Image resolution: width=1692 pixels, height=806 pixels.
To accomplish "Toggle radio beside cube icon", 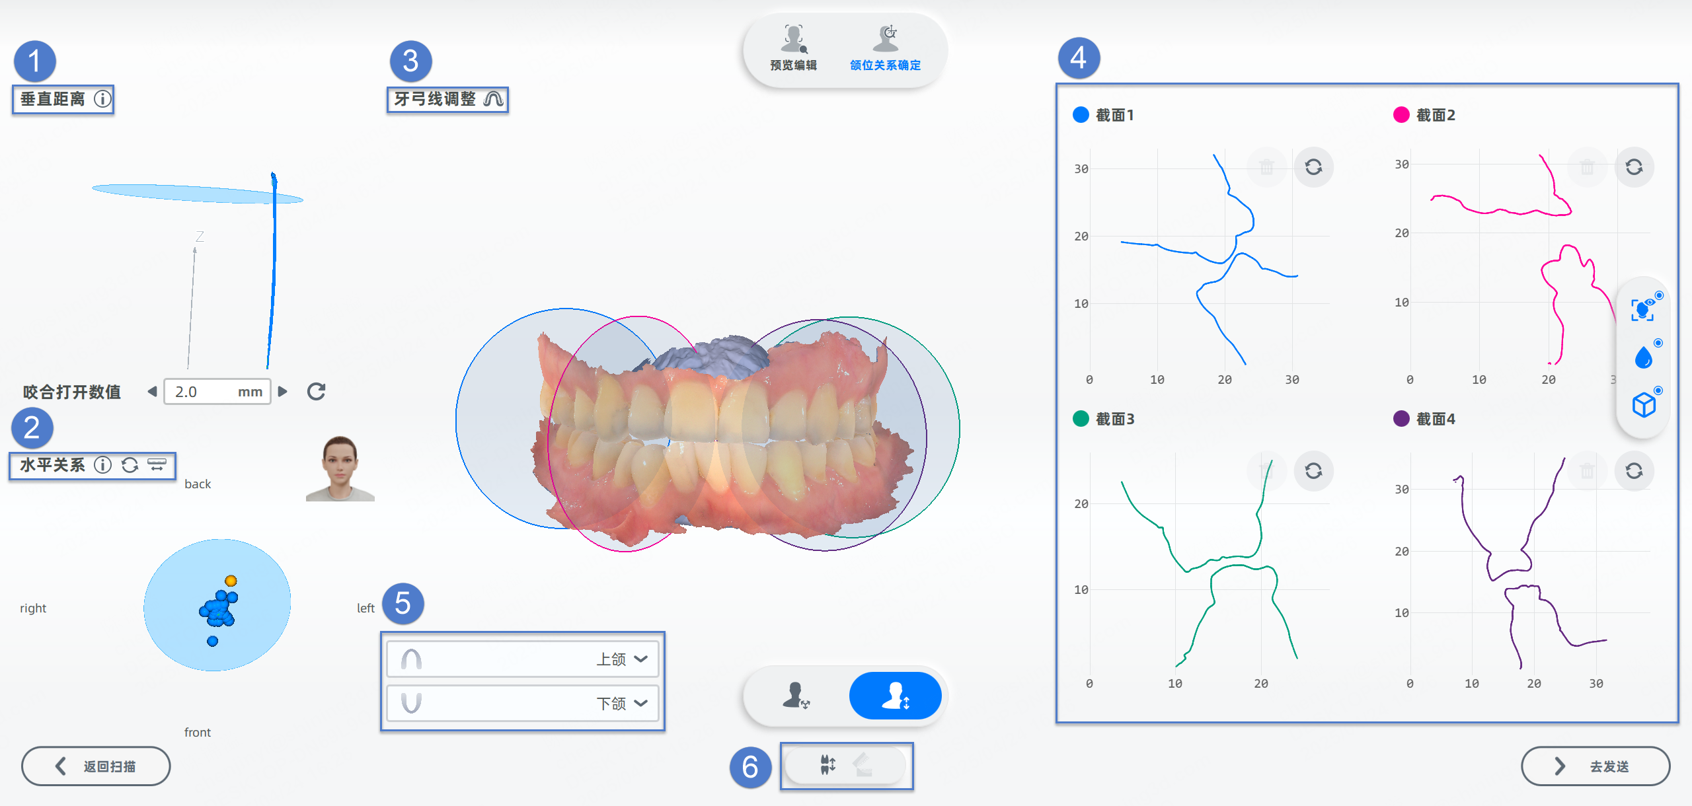I will (1658, 390).
